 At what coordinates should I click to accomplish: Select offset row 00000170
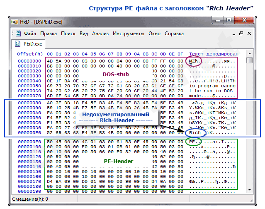coord(29,182)
